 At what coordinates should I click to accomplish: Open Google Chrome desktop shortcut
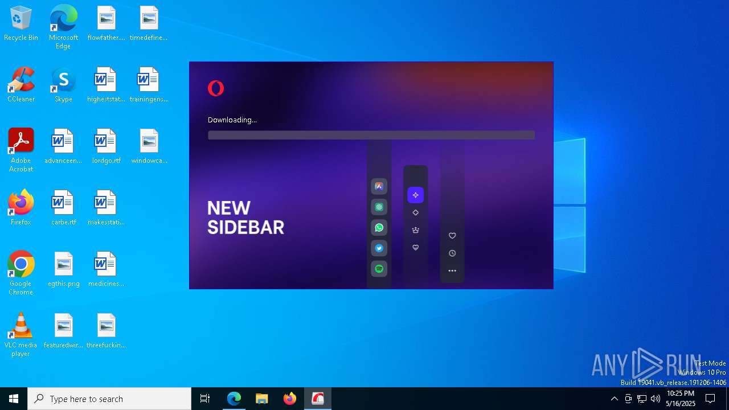coord(21,273)
